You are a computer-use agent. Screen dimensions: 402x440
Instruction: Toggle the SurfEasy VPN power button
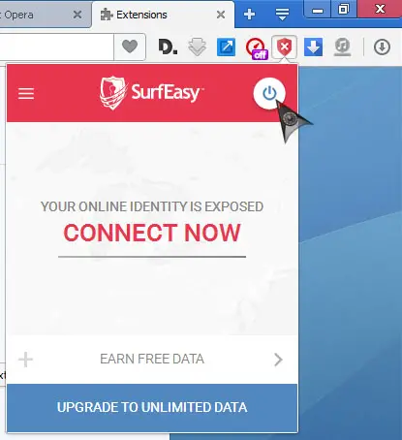(x=269, y=94)
